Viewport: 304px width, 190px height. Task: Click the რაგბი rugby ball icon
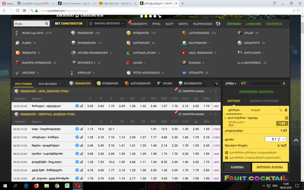(x=18, y=43)
